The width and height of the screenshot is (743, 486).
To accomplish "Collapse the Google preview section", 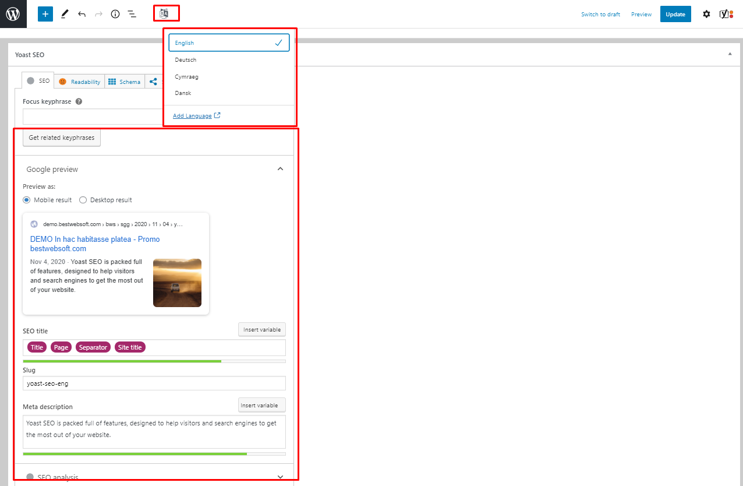I will point(280,169).
